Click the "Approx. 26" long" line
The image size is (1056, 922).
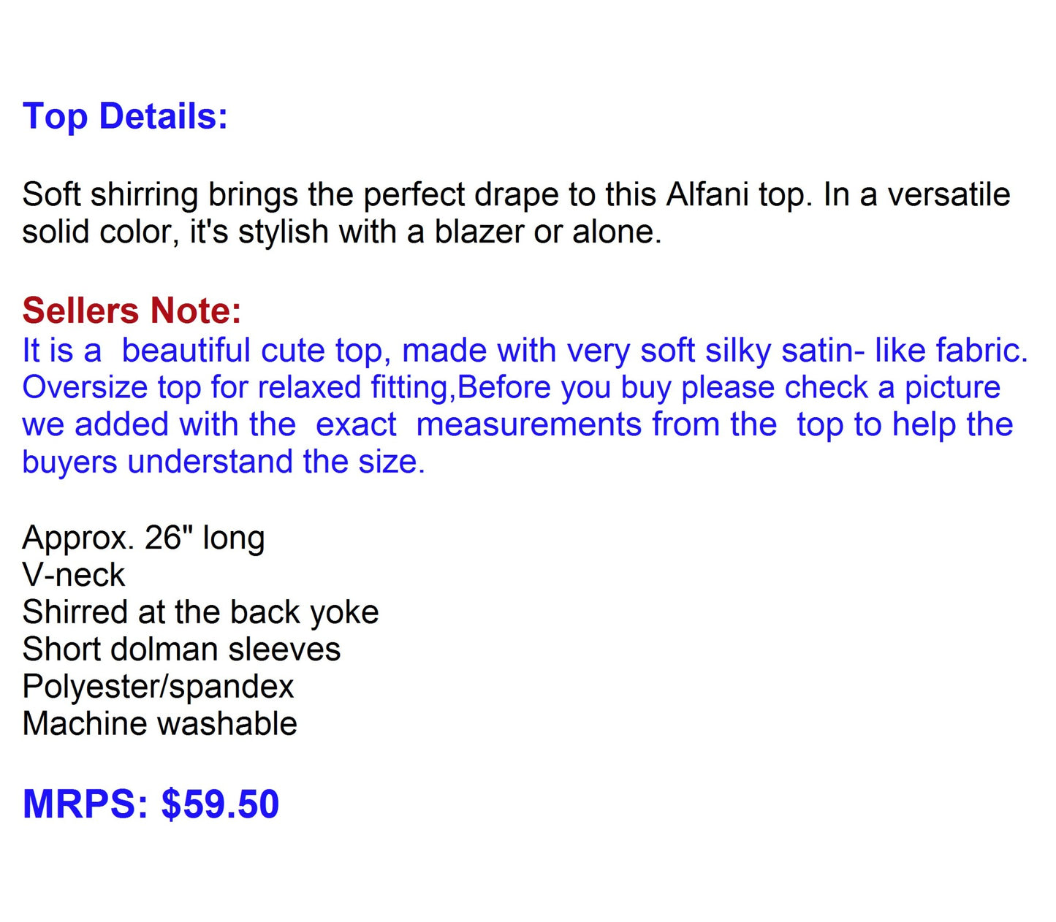click(x=143, y=538)
